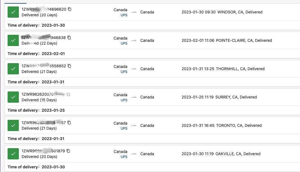
Task: Copy the tracking number ending in 1946838
Action: click(x=69, y=38)
